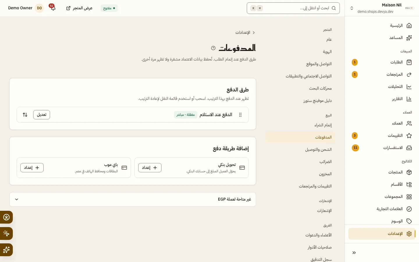The image size is (419, 262).
Task: Collapse the sidebar with double chevron icon
Action: (354, 253)
